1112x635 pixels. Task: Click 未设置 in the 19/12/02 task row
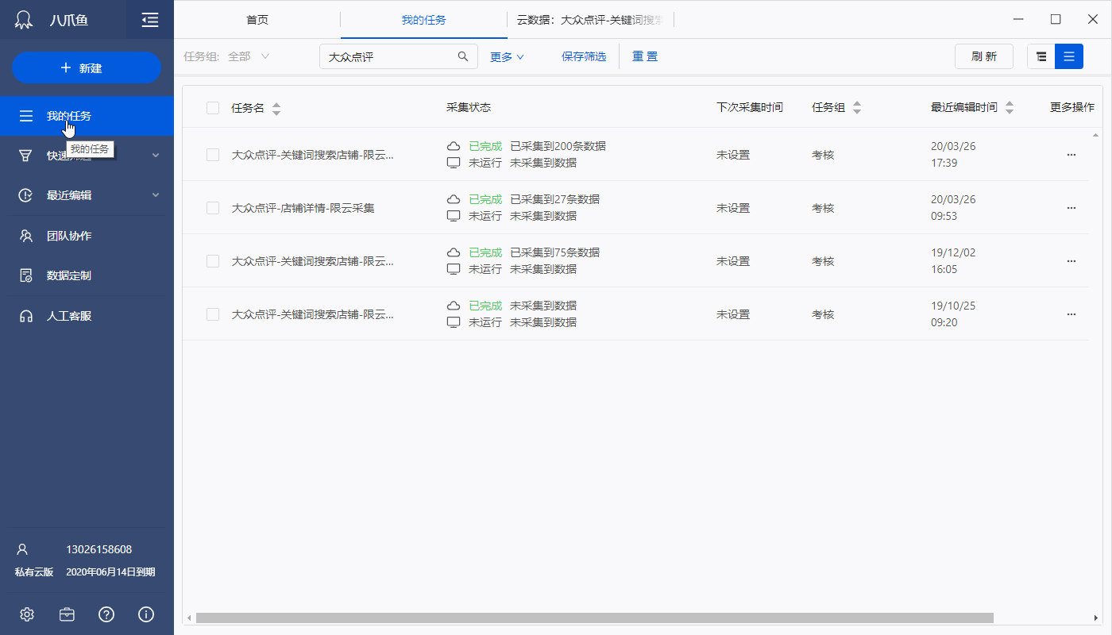point(733,261)
